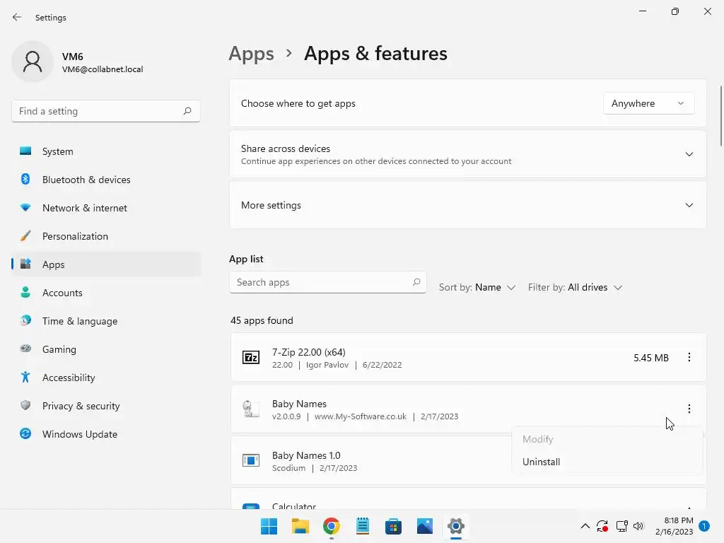
Task: Click the Windows Start button
Action: pyautogui.click(x=269, y=526)
